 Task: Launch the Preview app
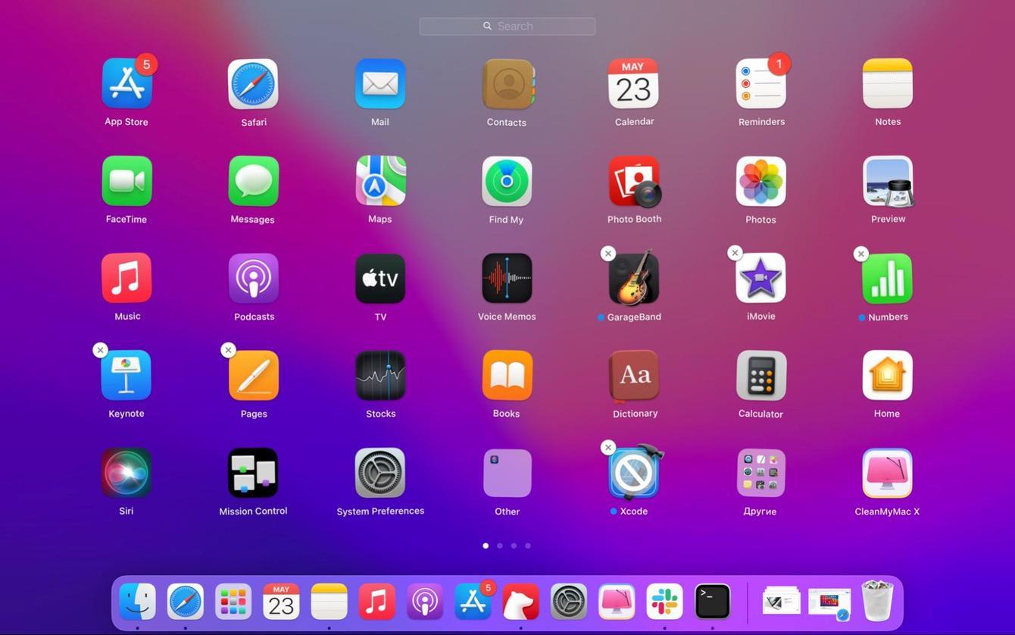coord(888,181)
